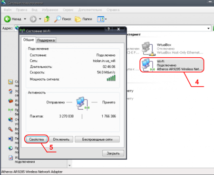
Task: Click the Подключено status value
Action: coord(106,55)
